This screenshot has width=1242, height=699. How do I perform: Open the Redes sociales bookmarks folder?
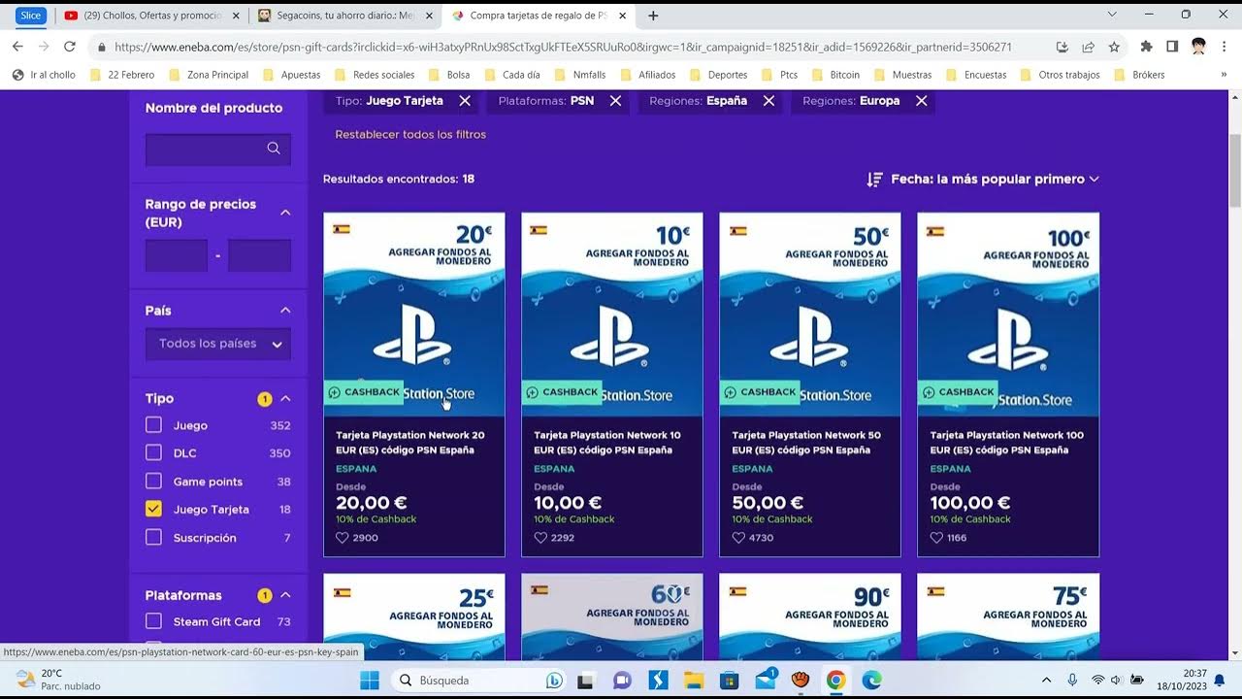click(x=374, y=75)
